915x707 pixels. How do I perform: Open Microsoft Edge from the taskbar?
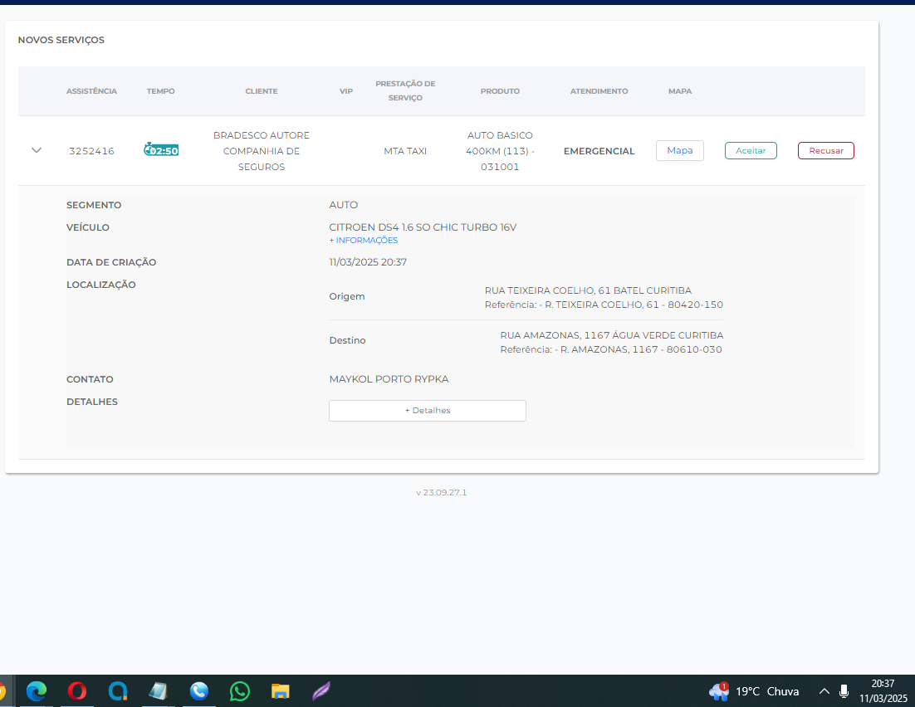coord(36,690)
